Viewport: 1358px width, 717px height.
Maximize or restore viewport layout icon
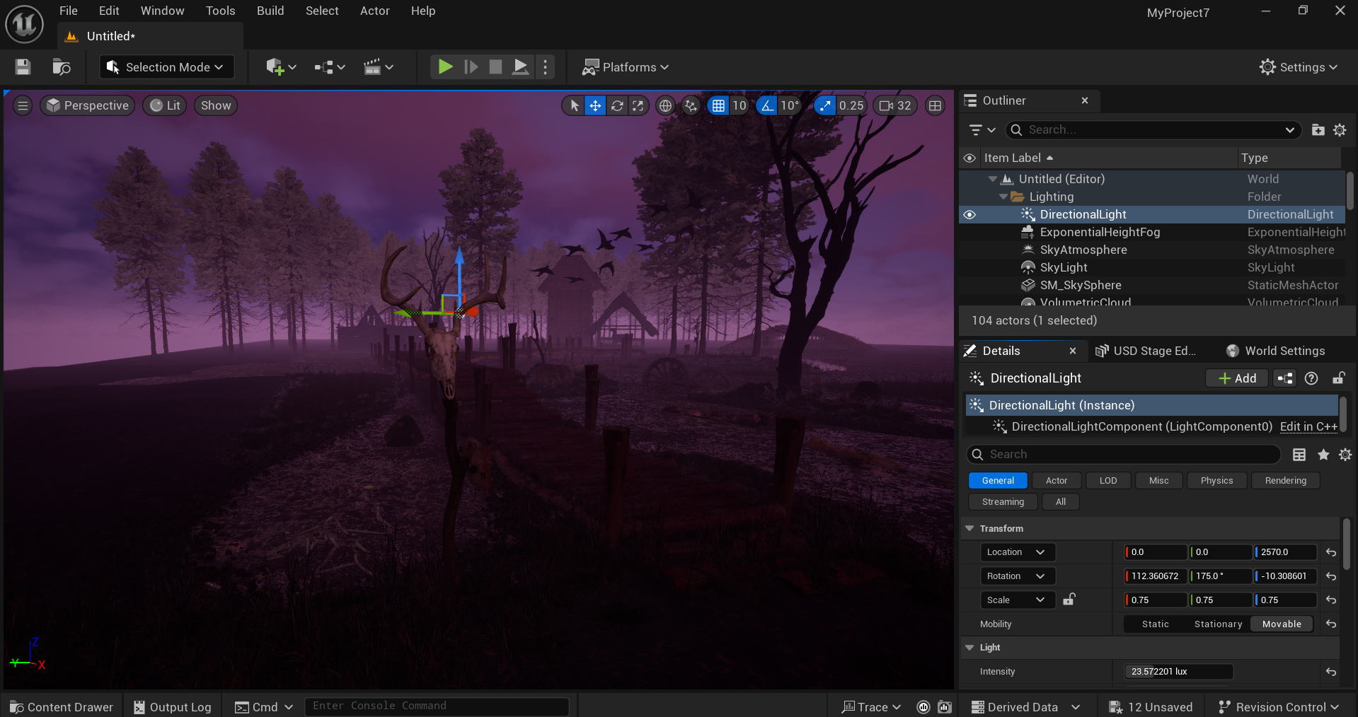(935, 105)
